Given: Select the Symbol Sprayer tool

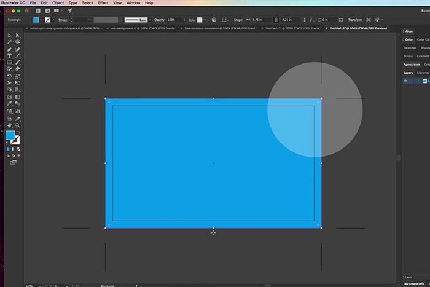Looking at the screenshot, I should coord(9,111).
